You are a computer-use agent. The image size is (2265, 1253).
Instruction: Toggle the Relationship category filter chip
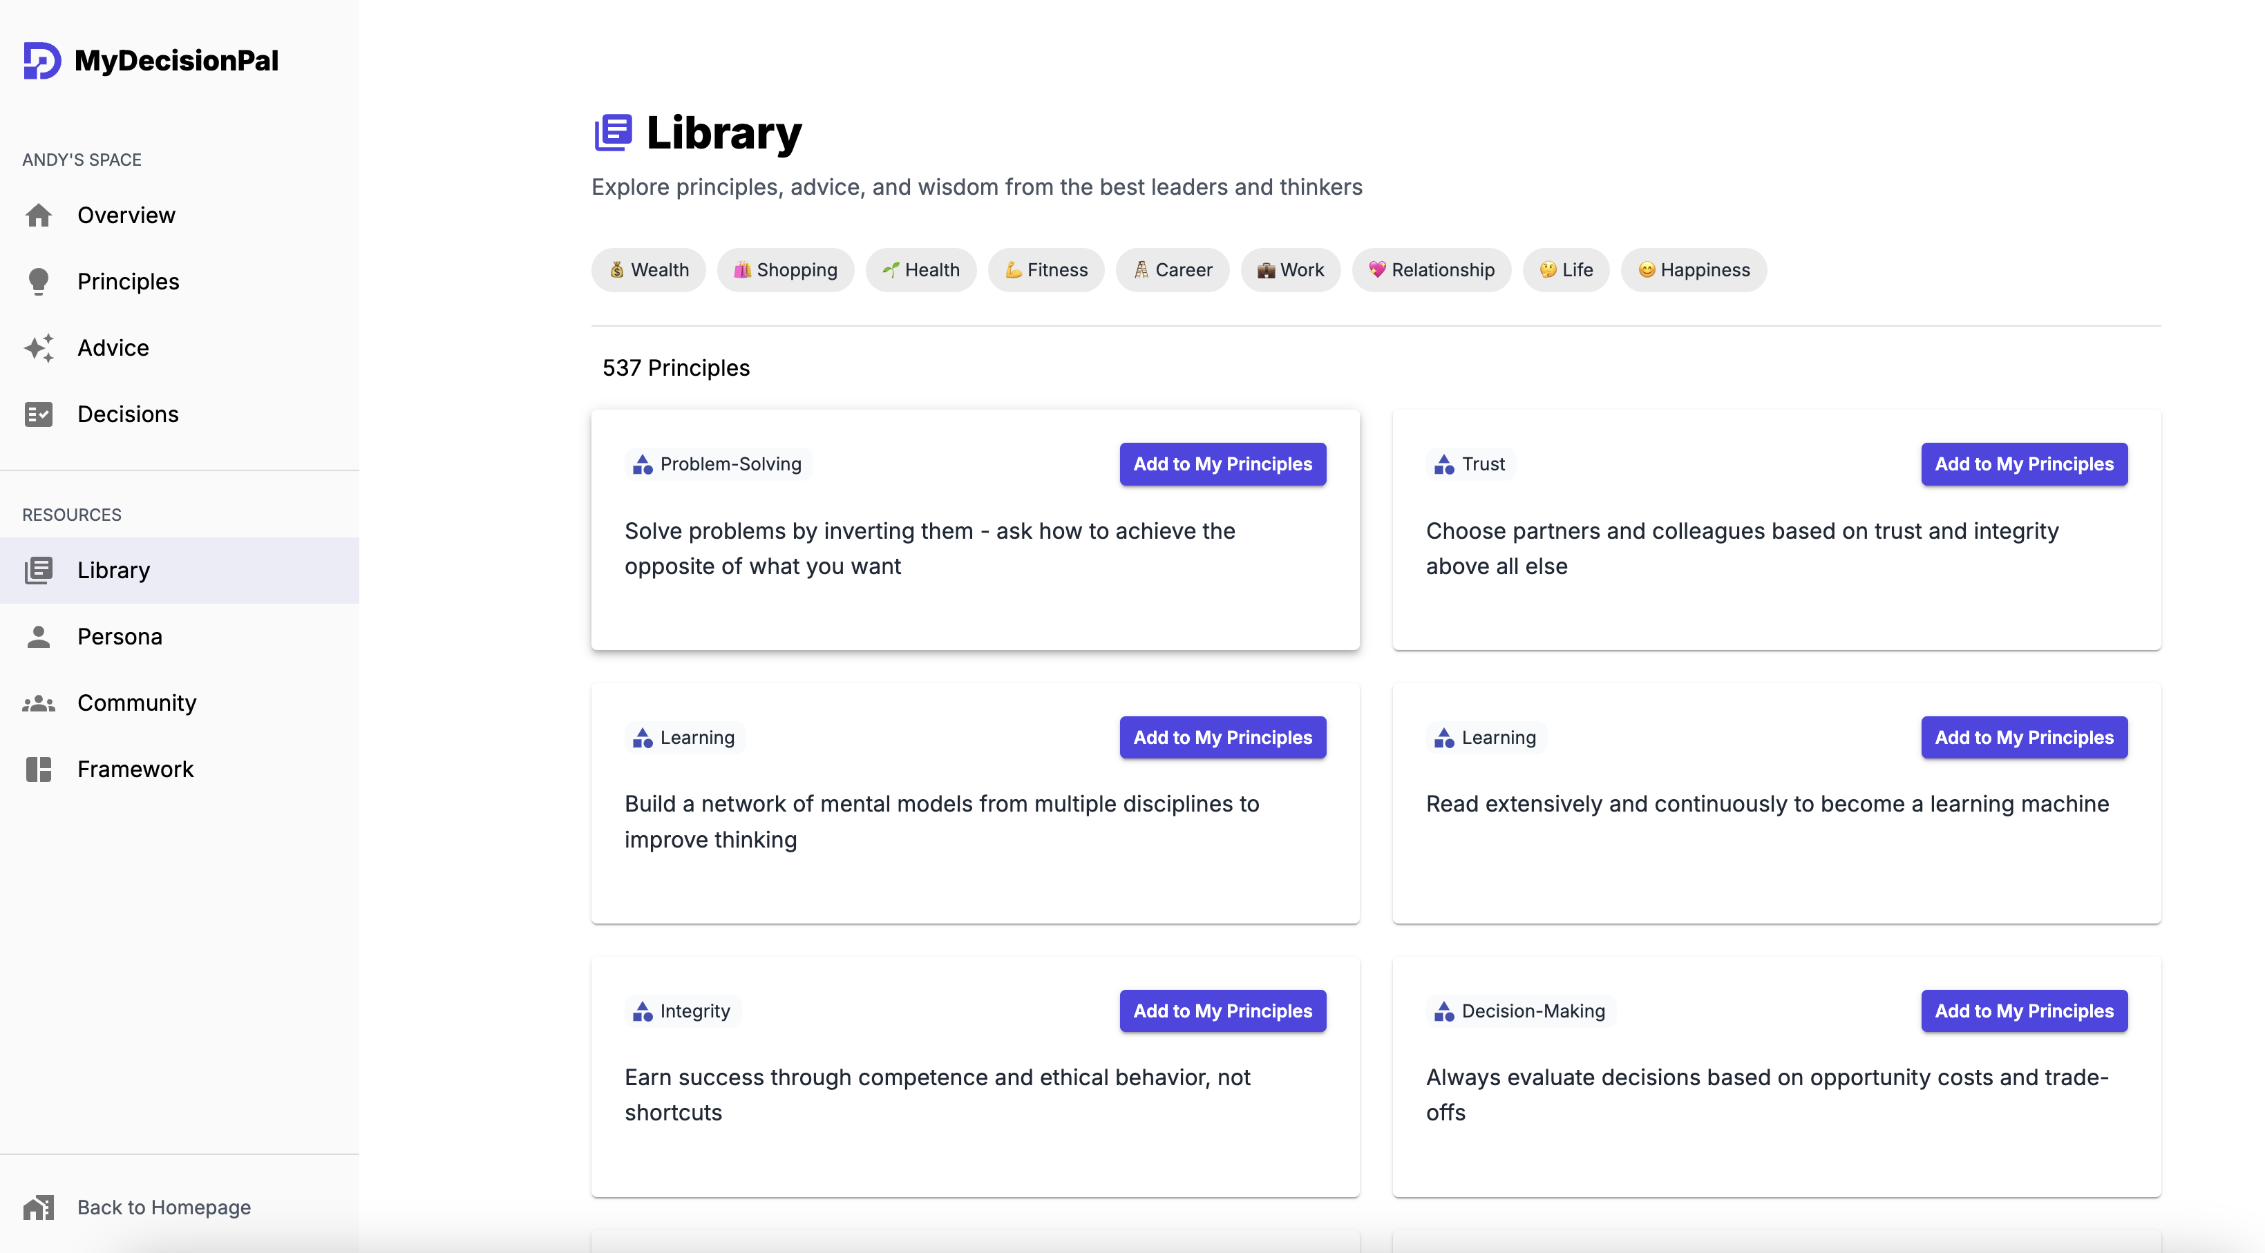(x=1430, y=270)
